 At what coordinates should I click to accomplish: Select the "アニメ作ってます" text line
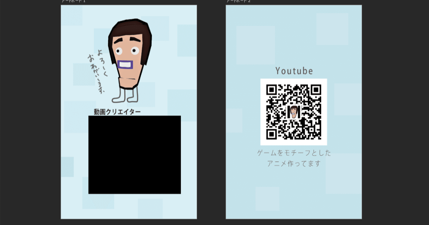[294, 164]
